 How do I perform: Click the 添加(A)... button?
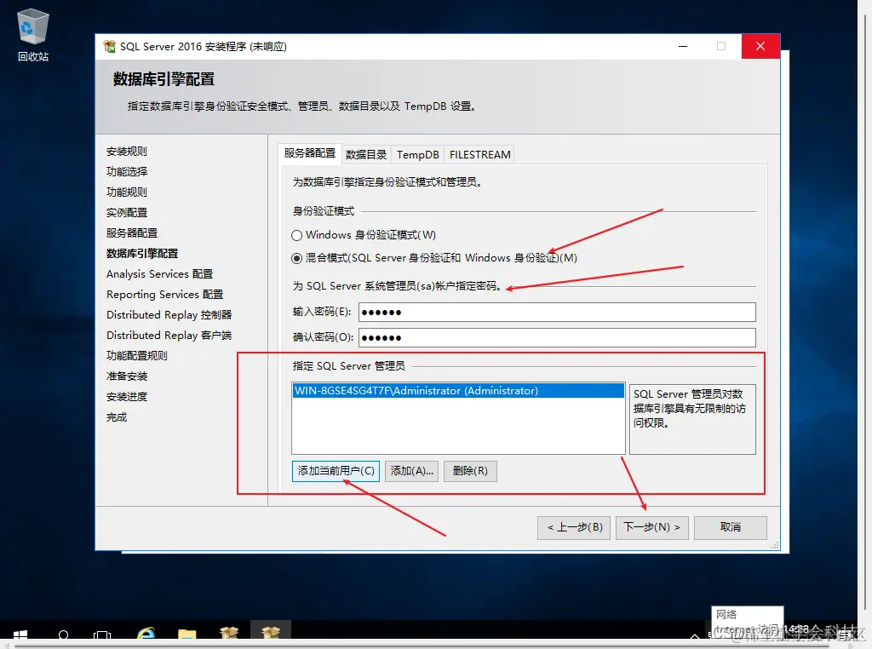point(411,471)
